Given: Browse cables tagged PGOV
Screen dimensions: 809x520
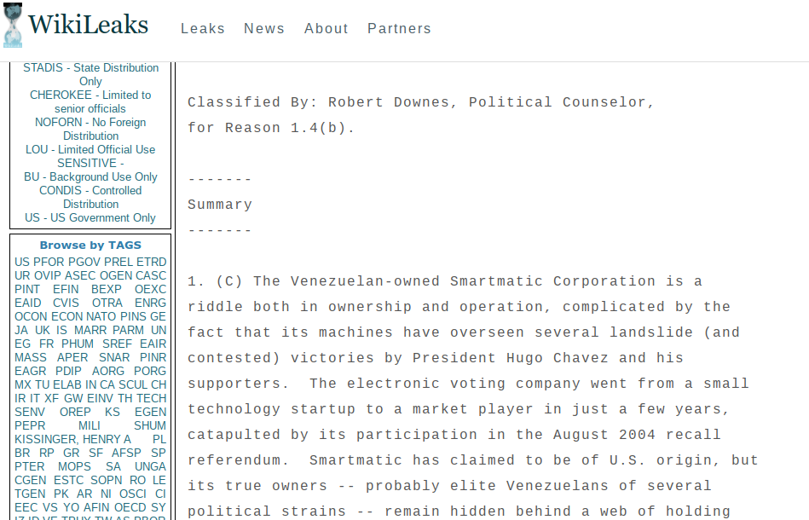Looking at the screenshot, I should point(84,262).
